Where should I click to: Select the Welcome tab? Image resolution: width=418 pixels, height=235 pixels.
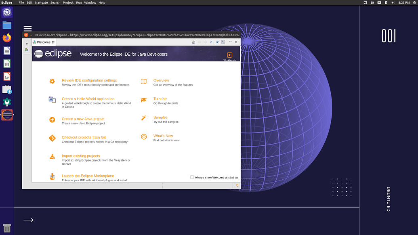(x=44, y=42)
